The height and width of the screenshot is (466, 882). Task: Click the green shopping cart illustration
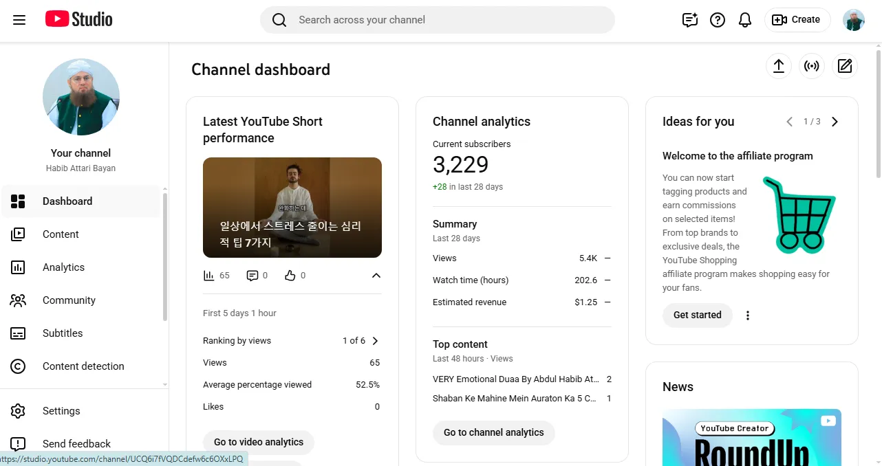pos(799,215)
